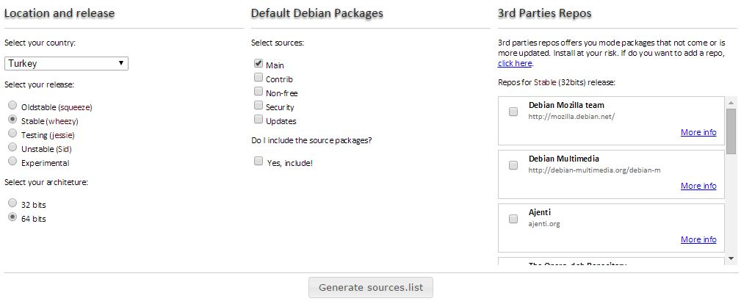
Task: Tick the Updates sources checkbox
Action: pyautogui.click(x=258, y=119)
